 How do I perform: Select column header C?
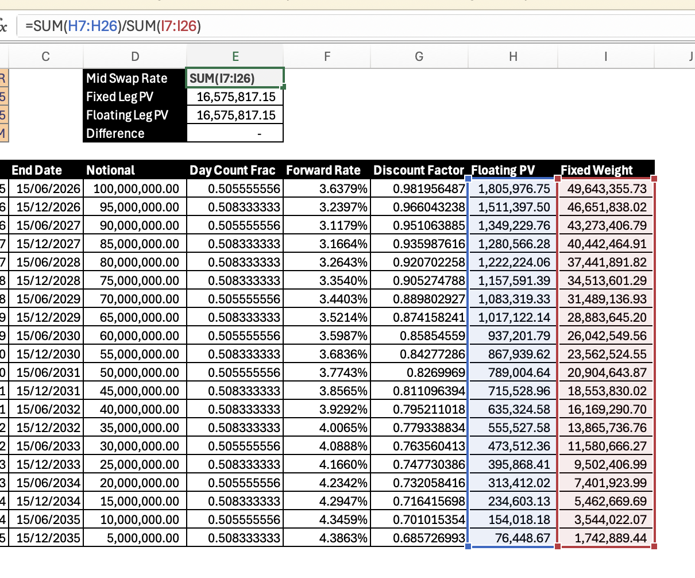45,56
